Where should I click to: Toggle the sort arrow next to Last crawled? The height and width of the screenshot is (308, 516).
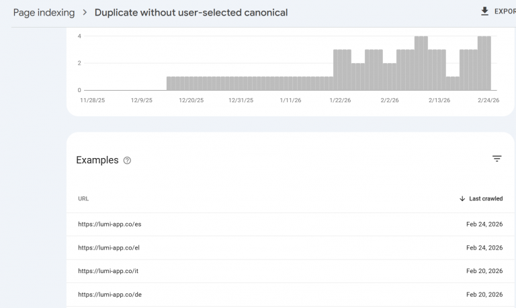point(462,199)
